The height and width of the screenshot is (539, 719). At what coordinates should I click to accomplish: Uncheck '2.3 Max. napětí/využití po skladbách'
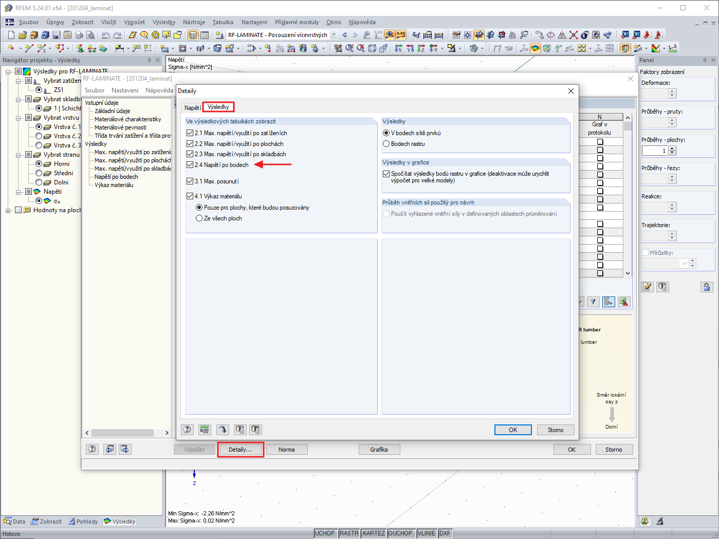(190, 154)
